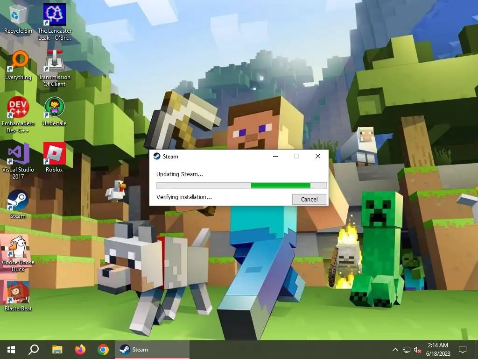Select the Embarcadero Dev-C++ shortcut
Image resolution: width=478 pixels, height=359 pixels.
[18, 115]
